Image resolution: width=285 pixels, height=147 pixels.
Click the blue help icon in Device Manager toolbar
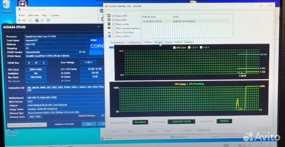37,20
